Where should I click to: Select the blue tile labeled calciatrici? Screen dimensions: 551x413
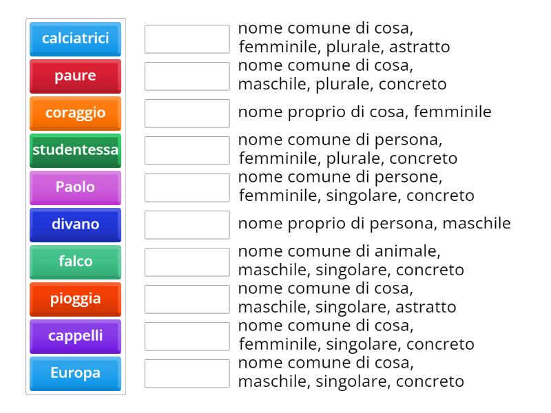tap(74, 39)
